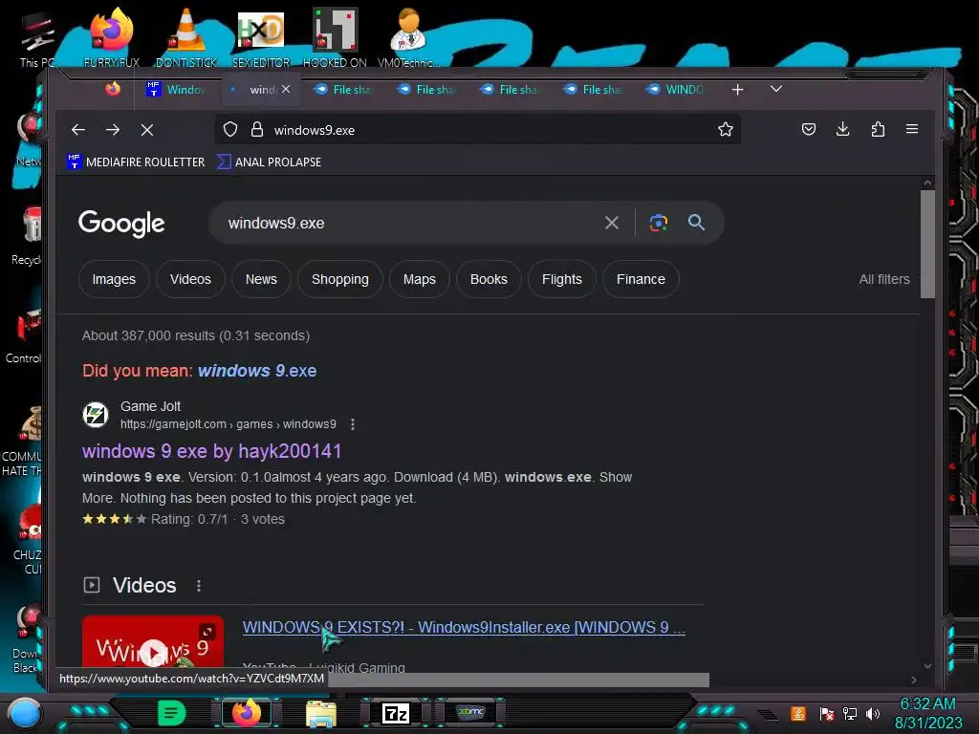Open 'windows 9 exe by hayk200141' result
The height and width of the screenshot is (734, 979).
tap(211, 451)
